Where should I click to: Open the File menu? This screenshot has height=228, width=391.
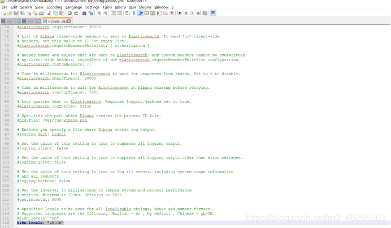coord(5,7)
